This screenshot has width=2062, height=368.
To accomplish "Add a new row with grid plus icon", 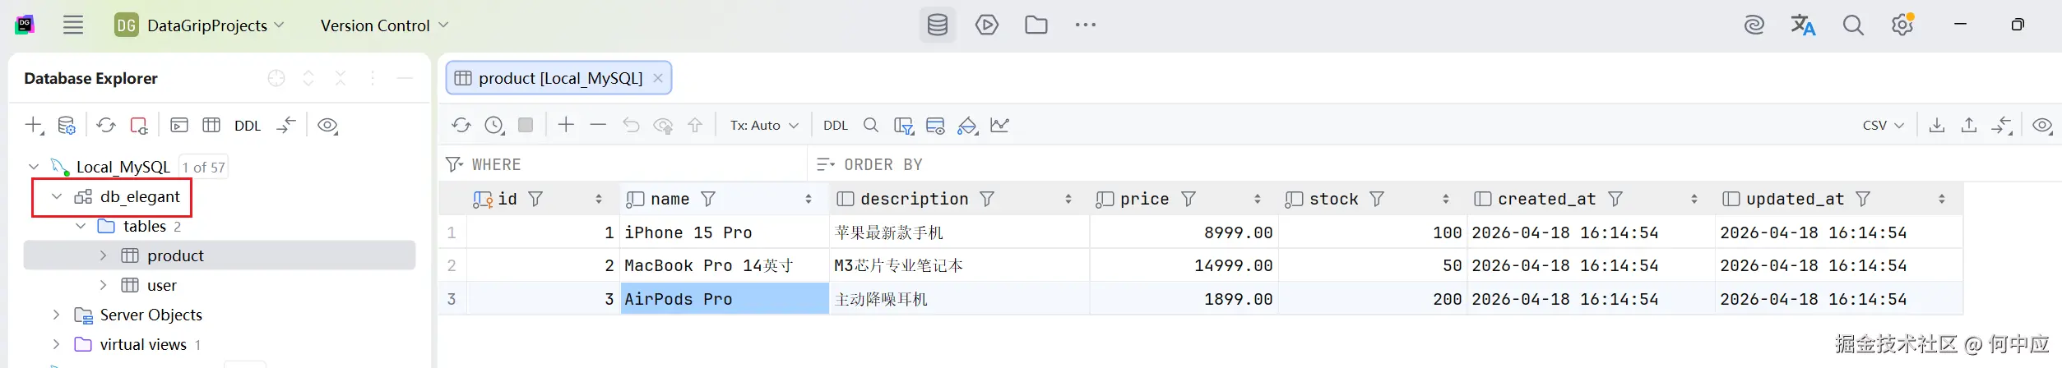I will click(566, 125).
